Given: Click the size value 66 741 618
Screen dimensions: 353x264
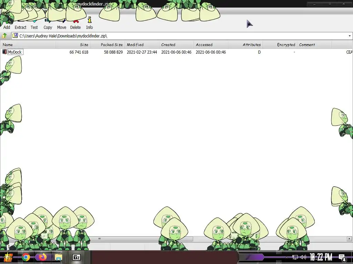Looking at the screenshot, I should tap(79, 52).
